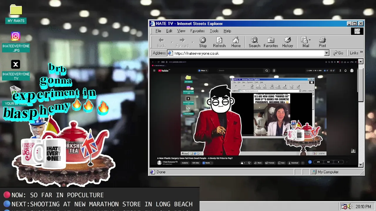Open the YouTube hamburger menu icon
376x211 pixels.
(x=154, y=71)
